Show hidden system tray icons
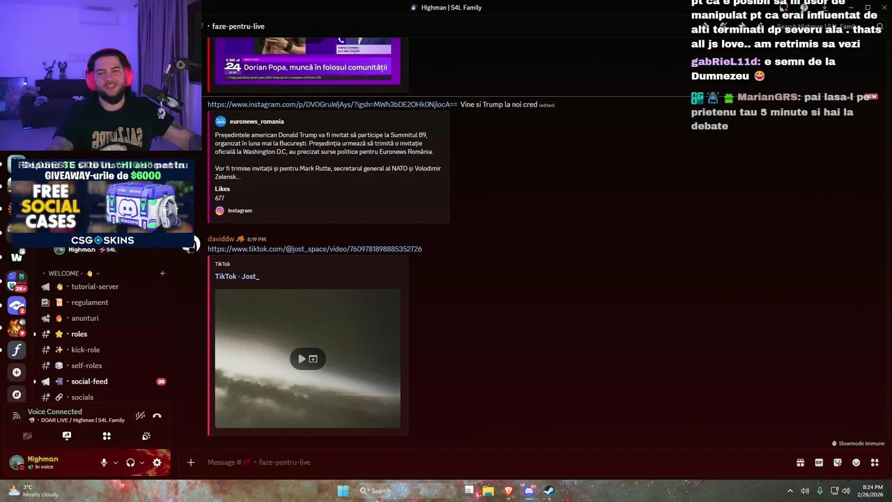The image size is (892, 502). click(790, 491)
